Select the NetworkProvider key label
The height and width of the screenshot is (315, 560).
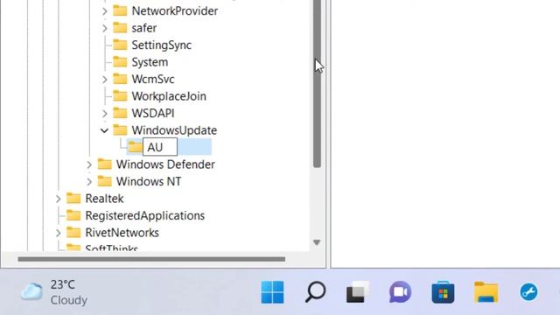point(175,11)
